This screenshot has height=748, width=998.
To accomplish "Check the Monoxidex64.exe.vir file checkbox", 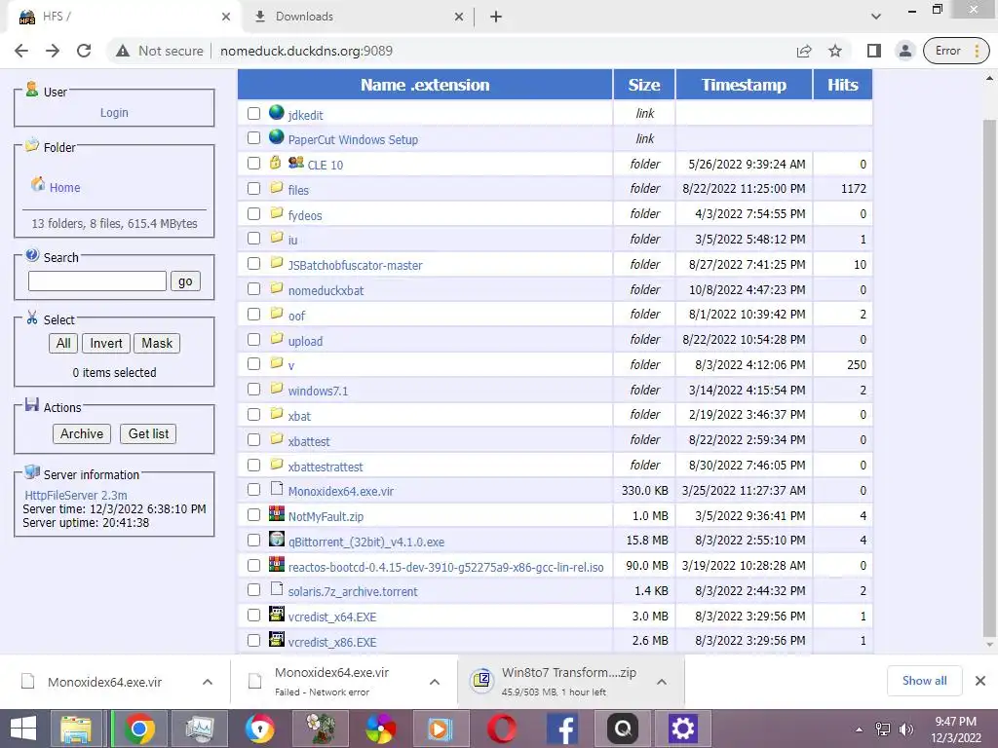I will coord(254,490).
